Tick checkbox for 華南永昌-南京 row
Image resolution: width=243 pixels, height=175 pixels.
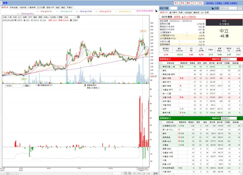161,75
